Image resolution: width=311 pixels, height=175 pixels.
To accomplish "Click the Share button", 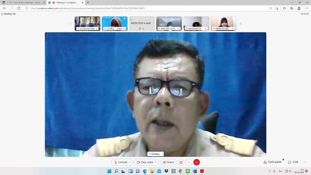I will pos(168,162).
